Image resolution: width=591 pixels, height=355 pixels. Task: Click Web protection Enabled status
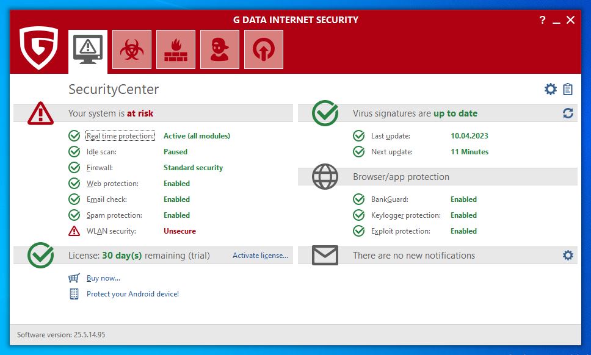coord(176,184)
